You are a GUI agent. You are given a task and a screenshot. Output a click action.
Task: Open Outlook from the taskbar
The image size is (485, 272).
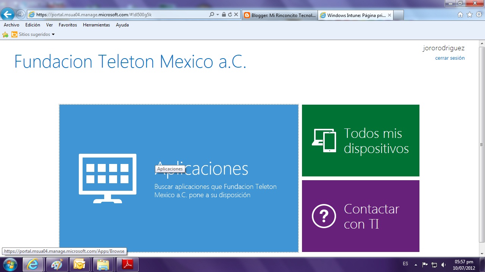tap(80, 264)
